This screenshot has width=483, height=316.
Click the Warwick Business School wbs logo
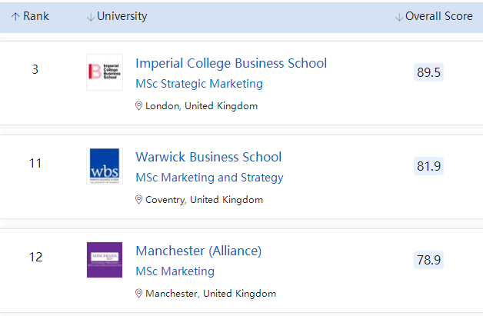[105, 165]
